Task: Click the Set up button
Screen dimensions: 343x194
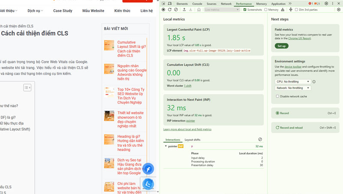Action: pyautogui.click(x=282, y=46)
